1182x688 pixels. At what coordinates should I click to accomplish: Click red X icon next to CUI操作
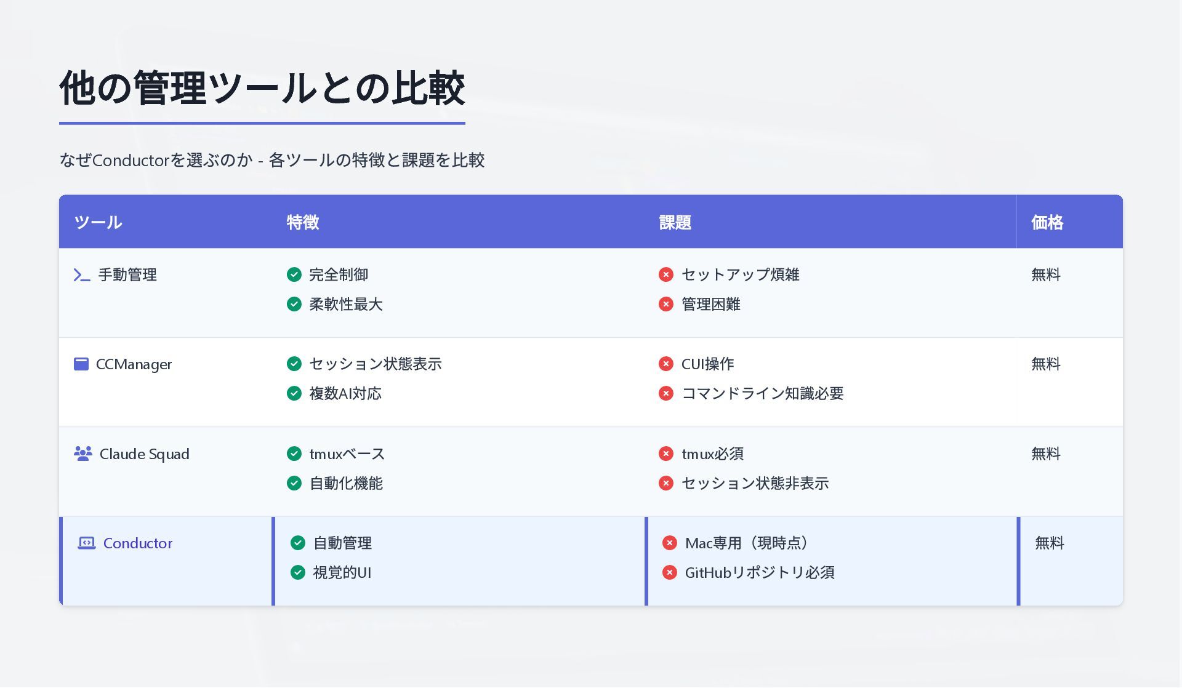[666, 364]
